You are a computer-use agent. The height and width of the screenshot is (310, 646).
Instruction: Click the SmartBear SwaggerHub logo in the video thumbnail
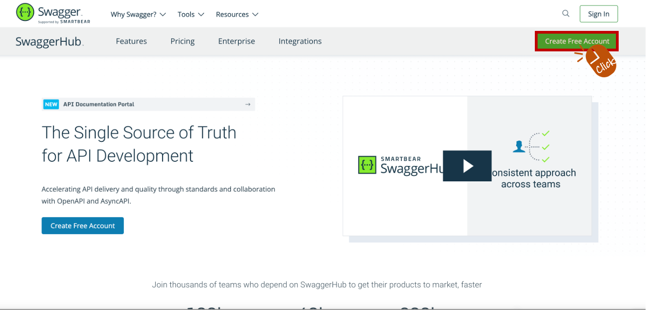point(401,165)
